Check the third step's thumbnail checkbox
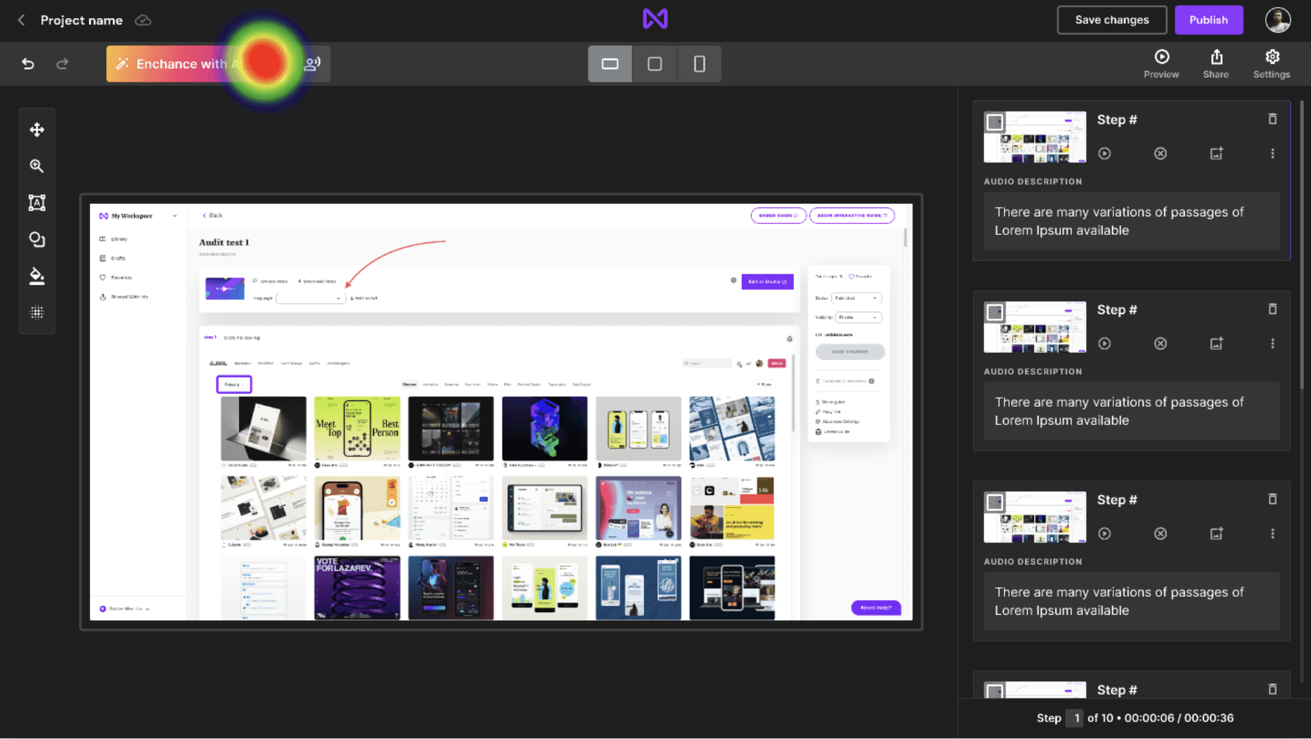Screen dimensions: 1311x739 point(995,503)
